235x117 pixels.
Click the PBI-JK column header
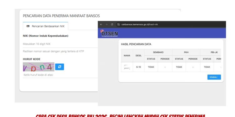pyautogui.click(x=211, y=52)
